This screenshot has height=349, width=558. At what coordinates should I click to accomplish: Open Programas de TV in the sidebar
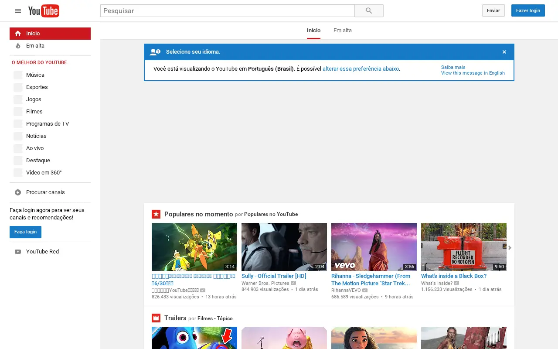[x=50, y=124]
